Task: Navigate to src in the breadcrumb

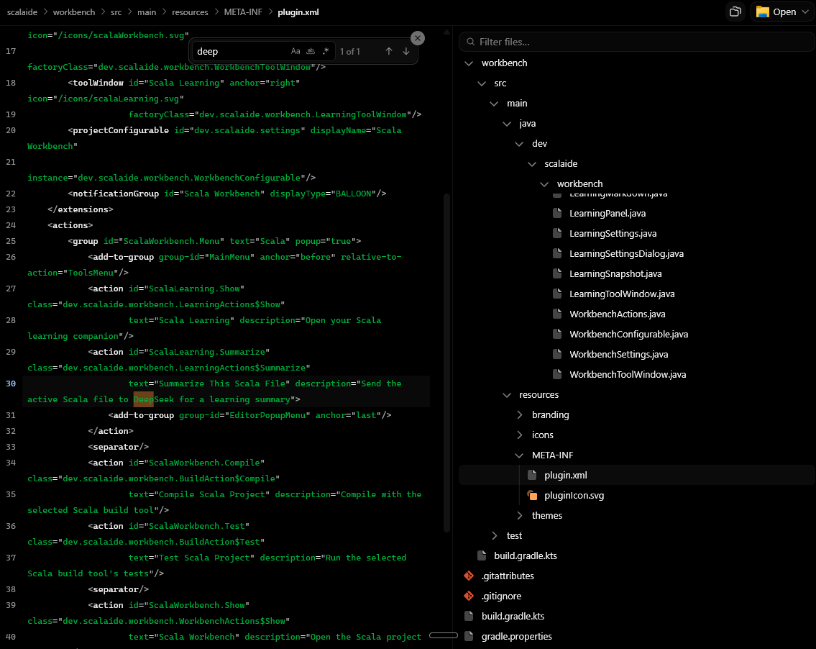Action: pyautogui.click(x=116, y=12)
